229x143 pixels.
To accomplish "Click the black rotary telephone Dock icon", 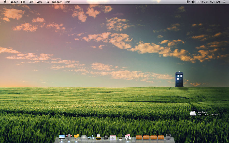I will [106, 137].
